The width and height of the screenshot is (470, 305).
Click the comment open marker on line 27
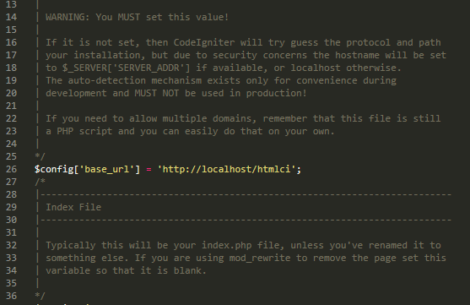pyautogui.click(x=40, y=182)
